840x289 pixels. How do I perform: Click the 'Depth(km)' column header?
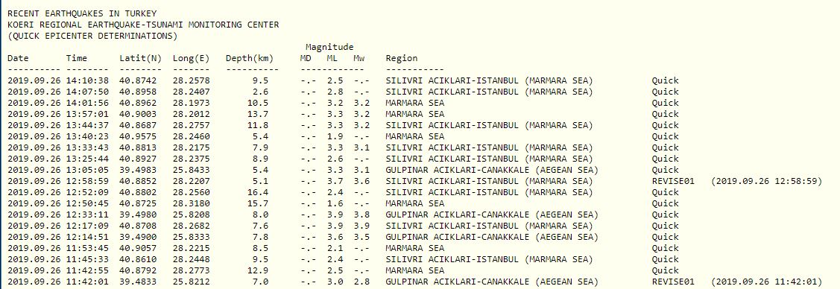249,58
